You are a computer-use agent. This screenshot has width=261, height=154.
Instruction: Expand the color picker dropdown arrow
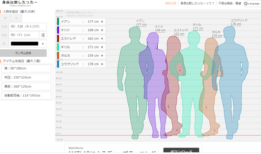[x=43, y=44]
